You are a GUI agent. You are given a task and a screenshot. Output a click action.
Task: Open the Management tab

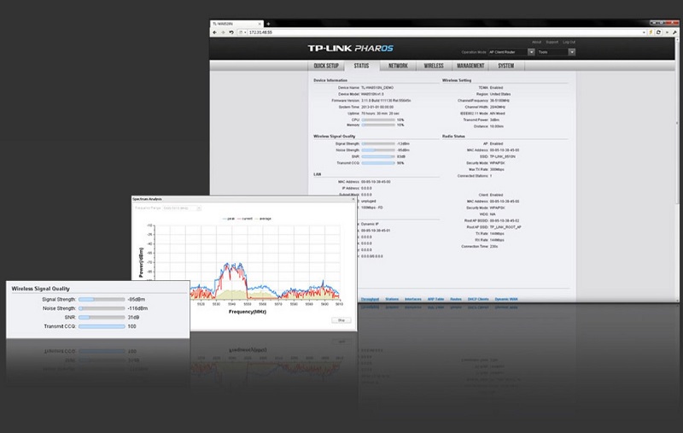pos(470,66)
